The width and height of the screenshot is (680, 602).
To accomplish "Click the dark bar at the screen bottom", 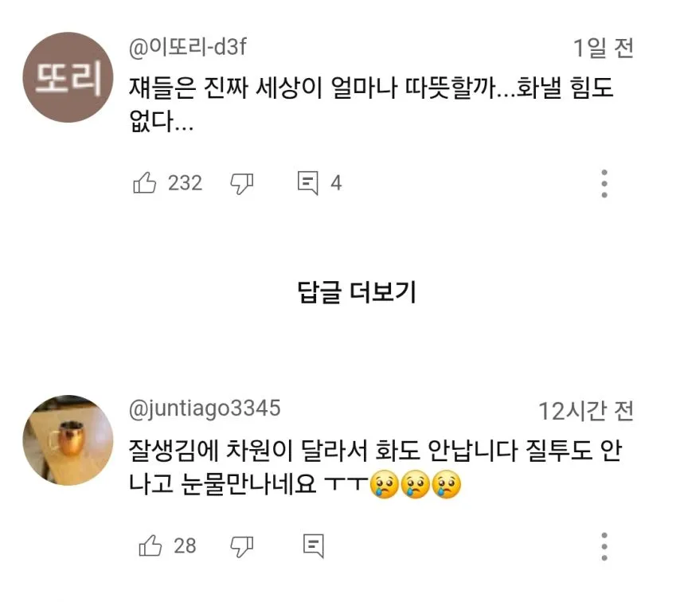I will click(x=340, y=596).
